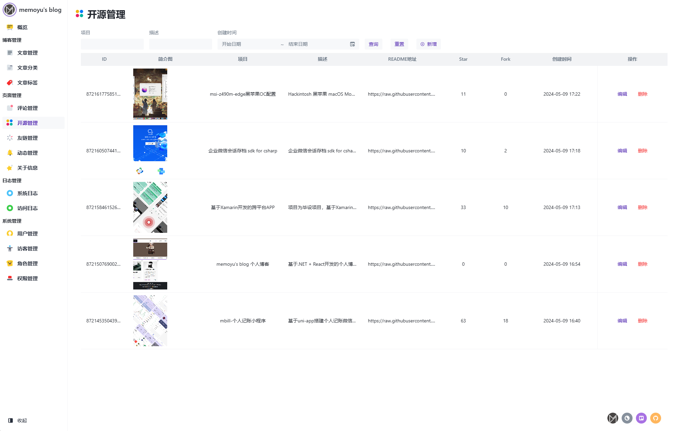674x431 pixels.
Task: Click the 查询 search button
Action: 373,44
